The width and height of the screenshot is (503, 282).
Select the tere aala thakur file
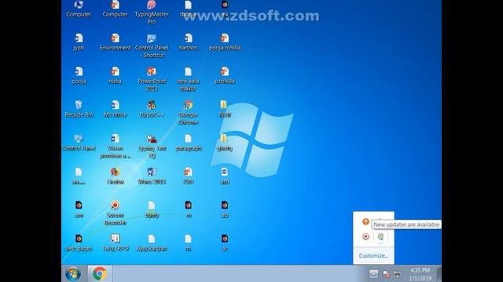(x=188, y=71)
